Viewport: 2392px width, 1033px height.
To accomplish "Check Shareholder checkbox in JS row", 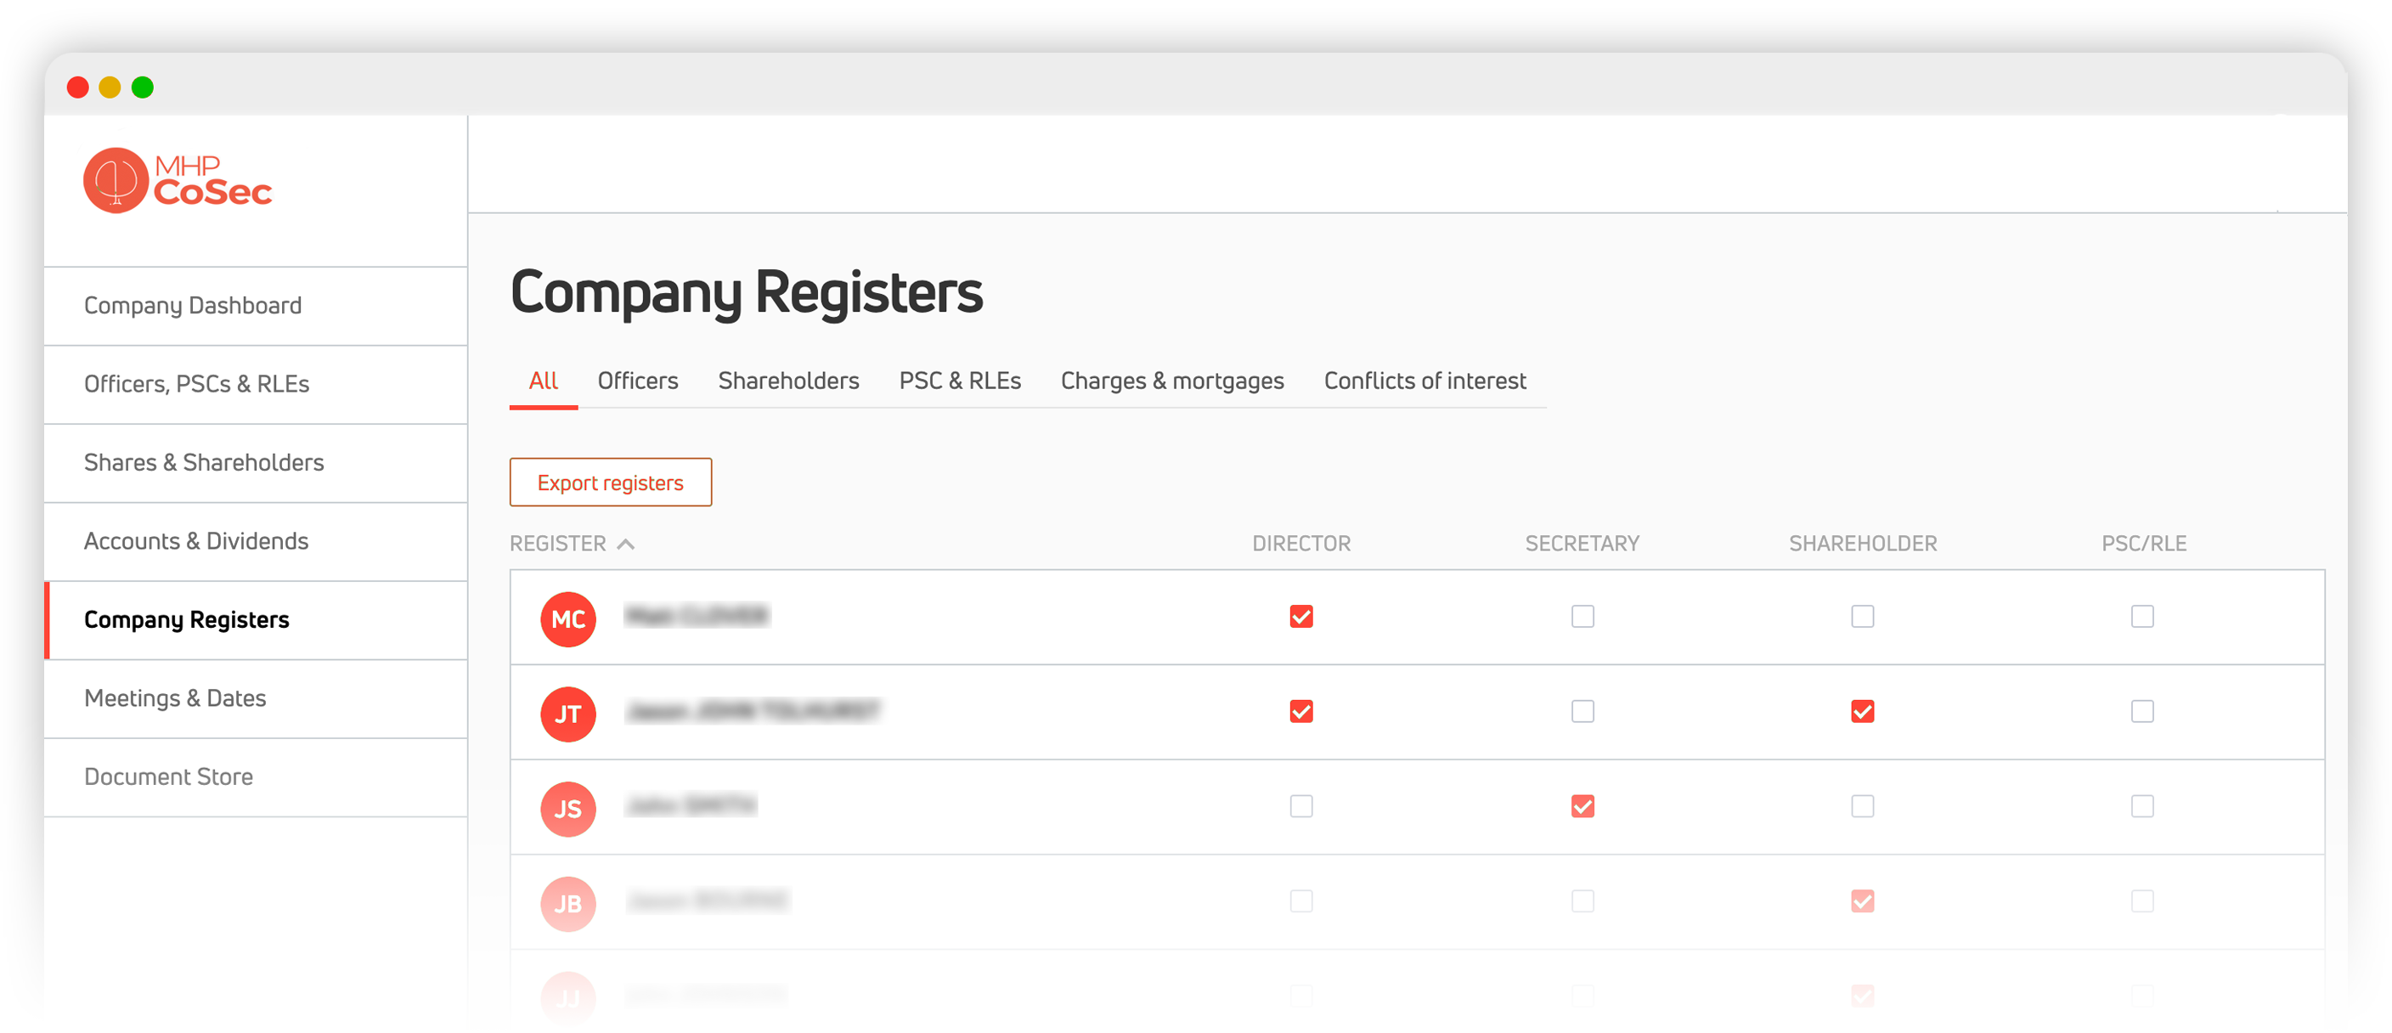I will pyautogui.click(x=1862, y=806).
